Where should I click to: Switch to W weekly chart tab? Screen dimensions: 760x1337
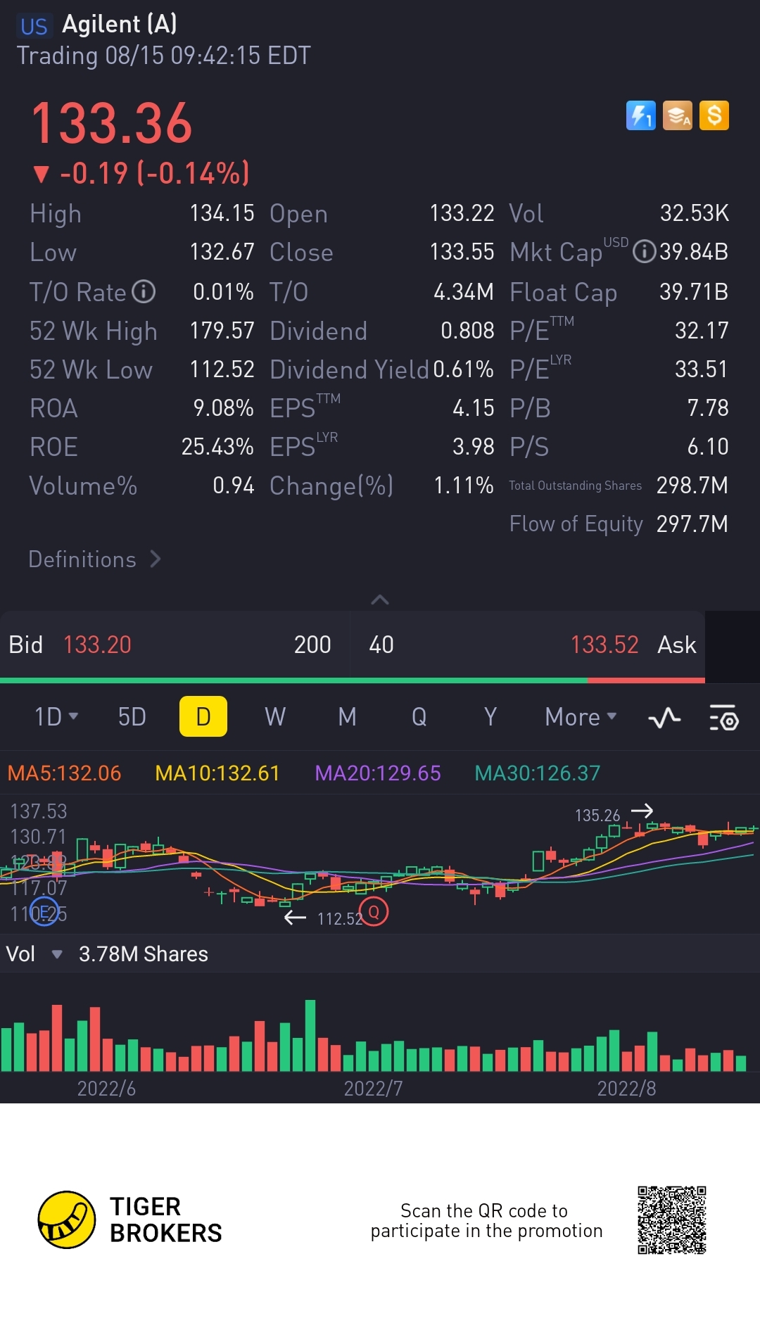point(275,717)
